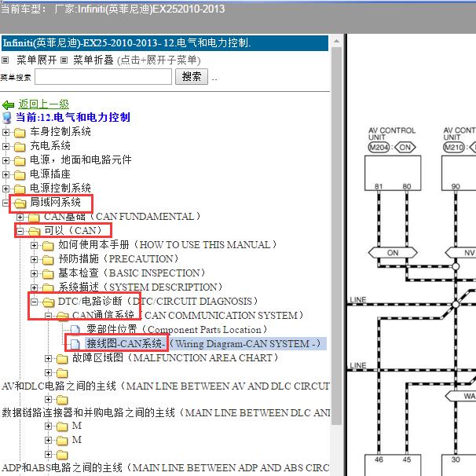
Task: Click the 返回上一级 link
Action: click(x=43, y=104)
